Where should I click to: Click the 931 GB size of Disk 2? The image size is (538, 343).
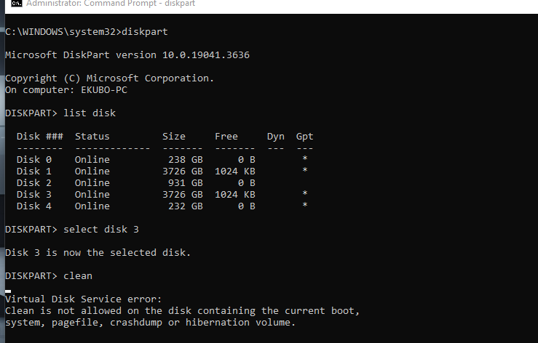pos(186,183)
